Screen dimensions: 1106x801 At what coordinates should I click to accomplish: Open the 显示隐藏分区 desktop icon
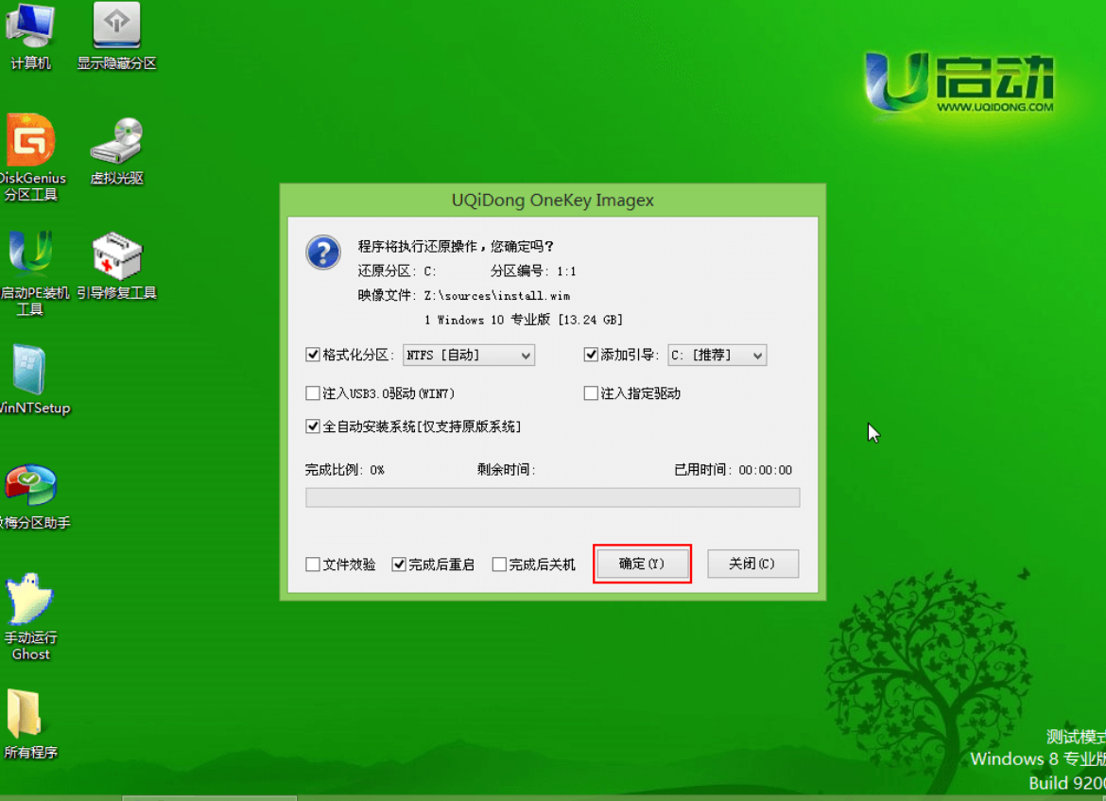(x=116, y=35)
